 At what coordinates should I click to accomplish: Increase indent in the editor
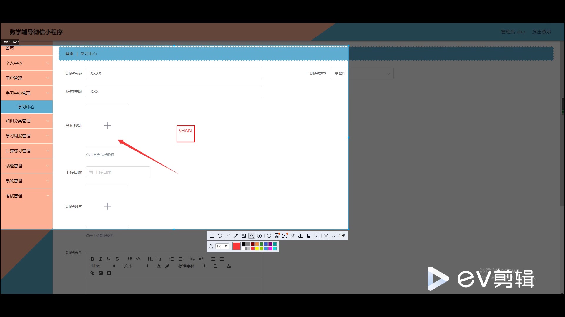tap(221, 259)
